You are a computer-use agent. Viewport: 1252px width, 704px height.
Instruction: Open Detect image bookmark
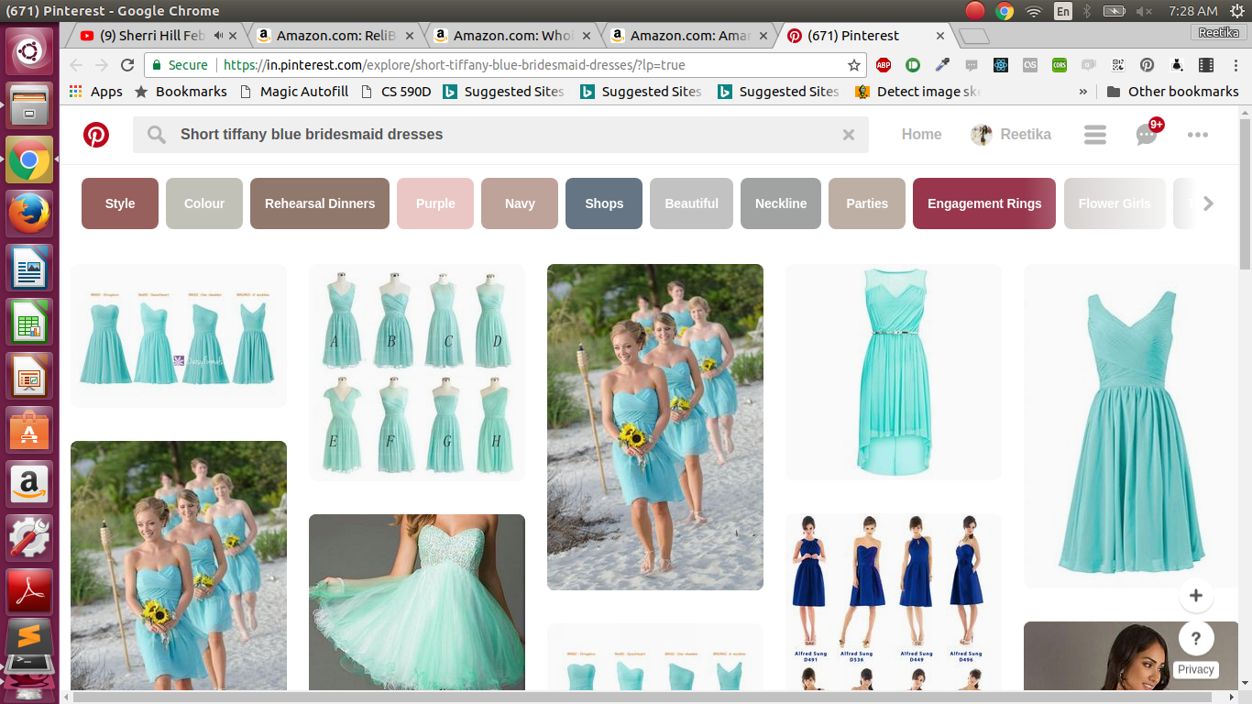point(918,92)
